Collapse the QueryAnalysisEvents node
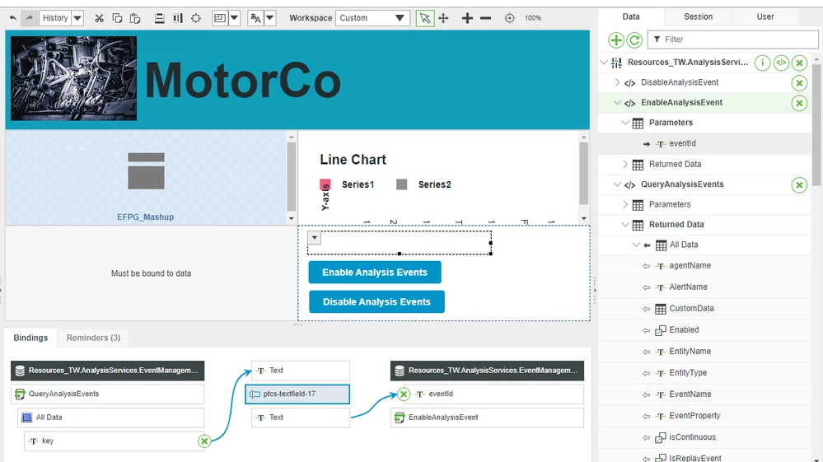This screenshot has width=823, height=462. [617, 184]
